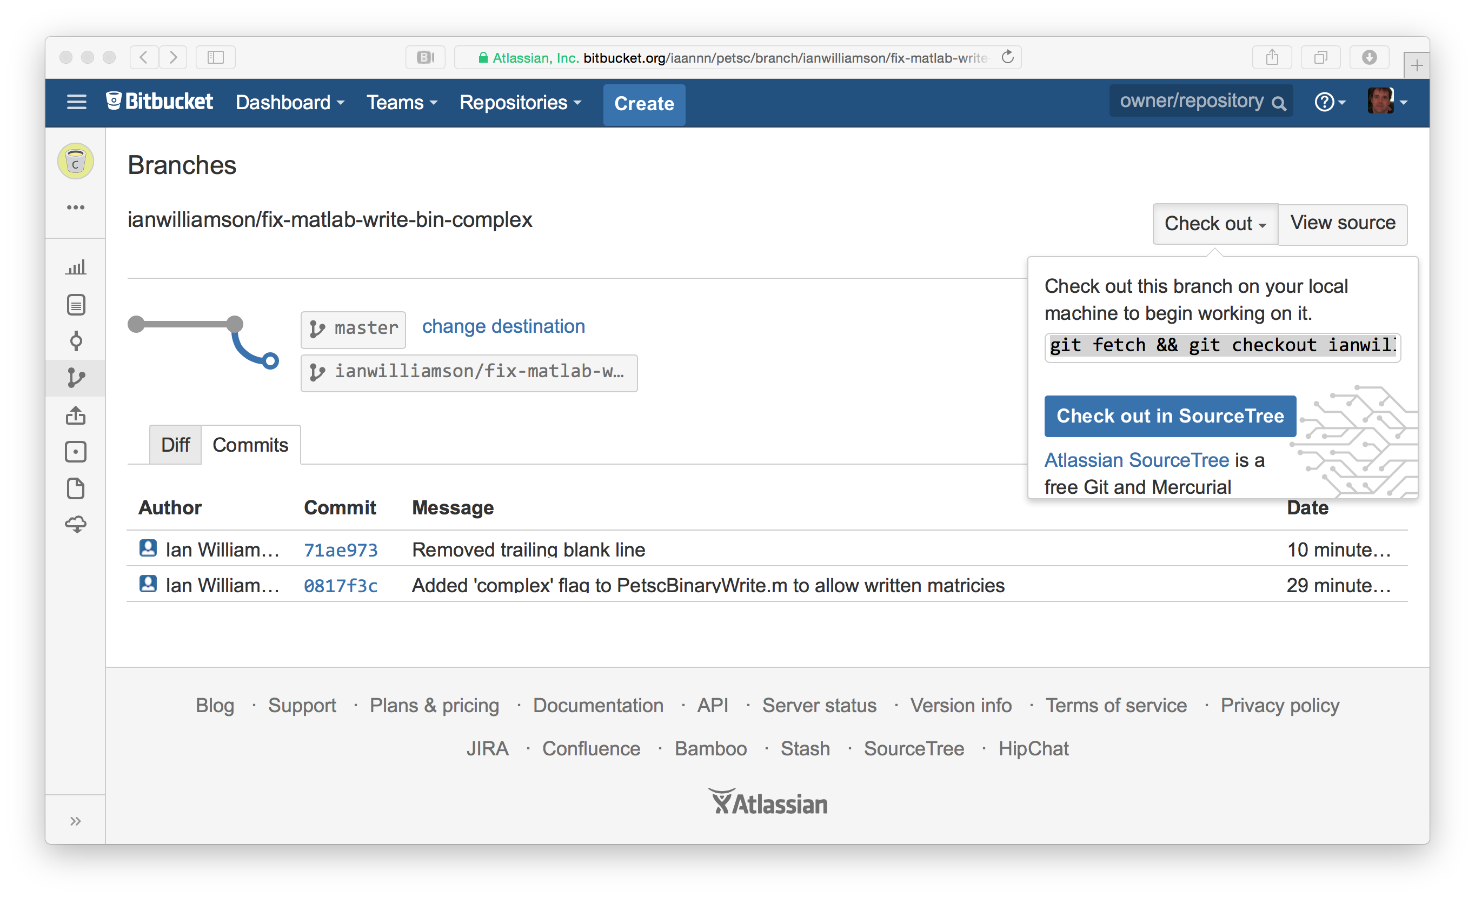Viewport: 1475px width, 898px height.
Task: Open the Overview bar chart icon in sidebar
Action: pos(76,267)
